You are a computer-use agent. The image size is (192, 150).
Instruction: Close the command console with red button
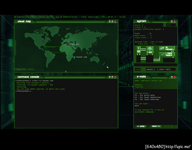pyautogui.click(x=115, y=77)
